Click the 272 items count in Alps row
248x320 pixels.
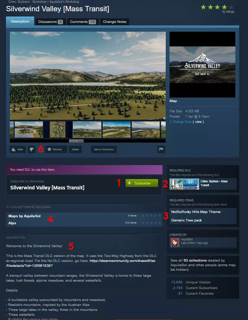click(131, 222)
